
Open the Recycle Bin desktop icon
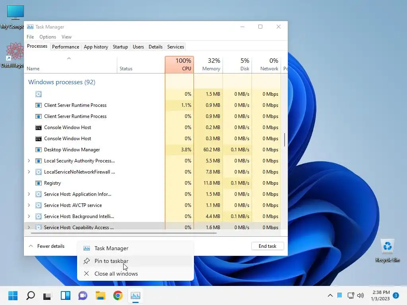(387, 251)
